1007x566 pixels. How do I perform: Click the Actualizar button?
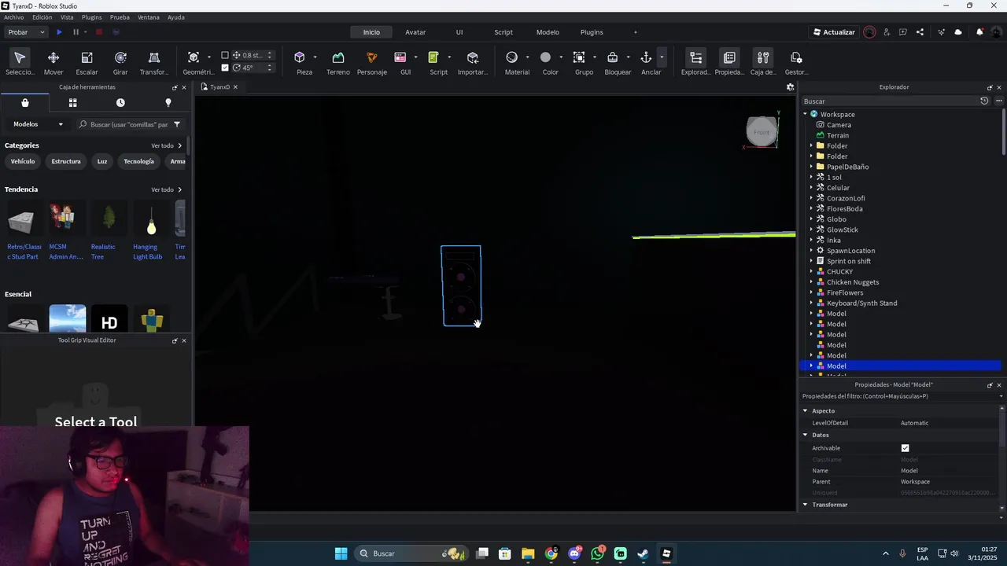click(x=834, y=32)
